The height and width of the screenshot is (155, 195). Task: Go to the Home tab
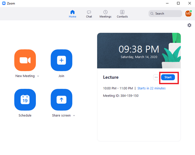tap(72, 14)
